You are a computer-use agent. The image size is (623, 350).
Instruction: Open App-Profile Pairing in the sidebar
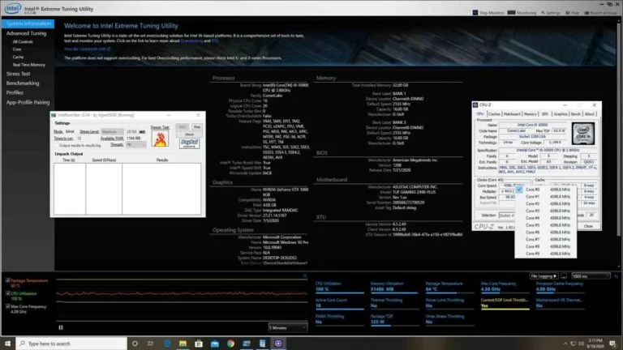coord(28,102)
